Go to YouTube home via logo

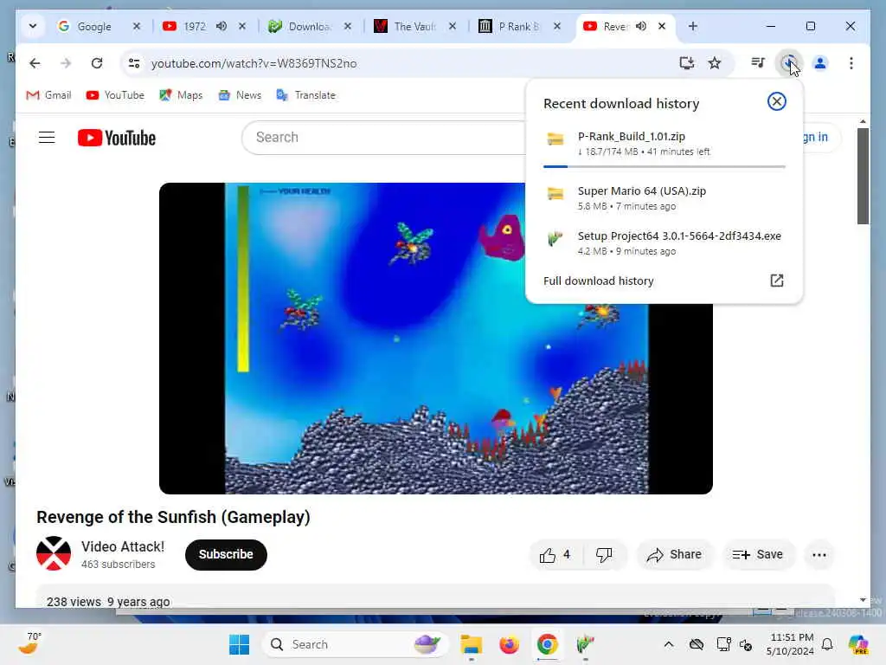tap(117, 138)
